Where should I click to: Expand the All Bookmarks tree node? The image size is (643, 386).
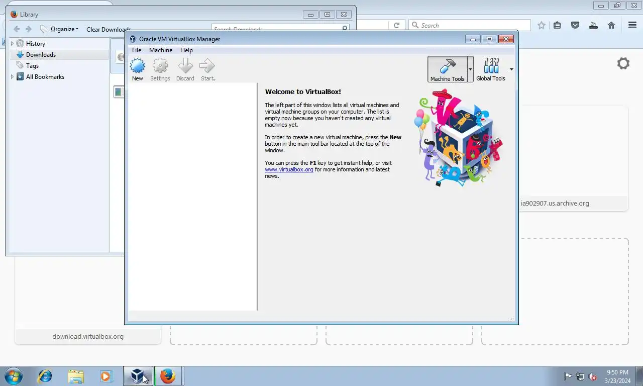click(x=12, y=77)
